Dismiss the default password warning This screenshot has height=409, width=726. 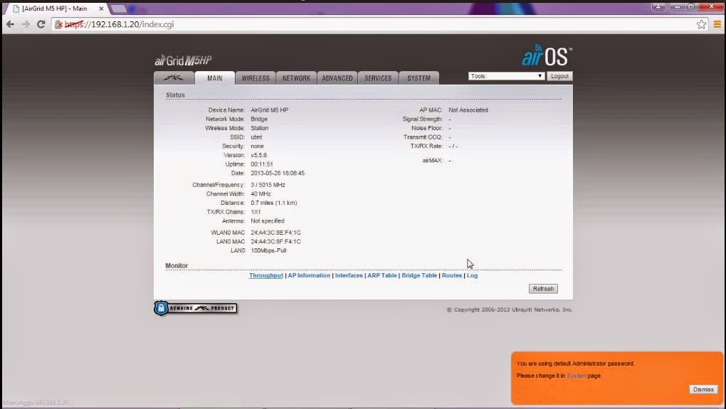click(x=703, y=390)
